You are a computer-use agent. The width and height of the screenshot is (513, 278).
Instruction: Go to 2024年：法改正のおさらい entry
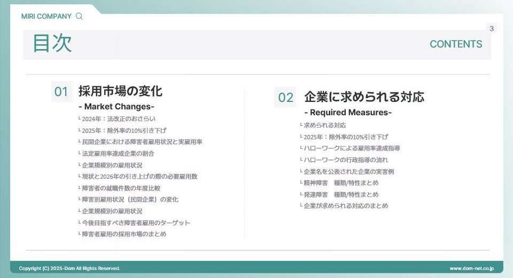(118, 119)
